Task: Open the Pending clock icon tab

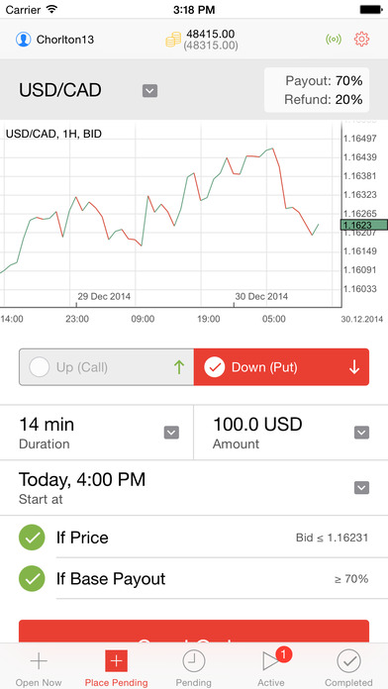Action: tap(194, 661)
